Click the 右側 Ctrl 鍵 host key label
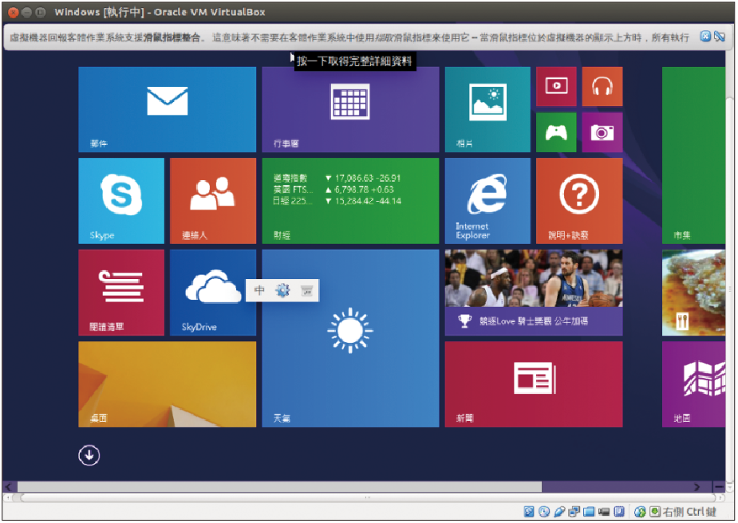Viewport: 738px width, 523px height. point(689,512)
